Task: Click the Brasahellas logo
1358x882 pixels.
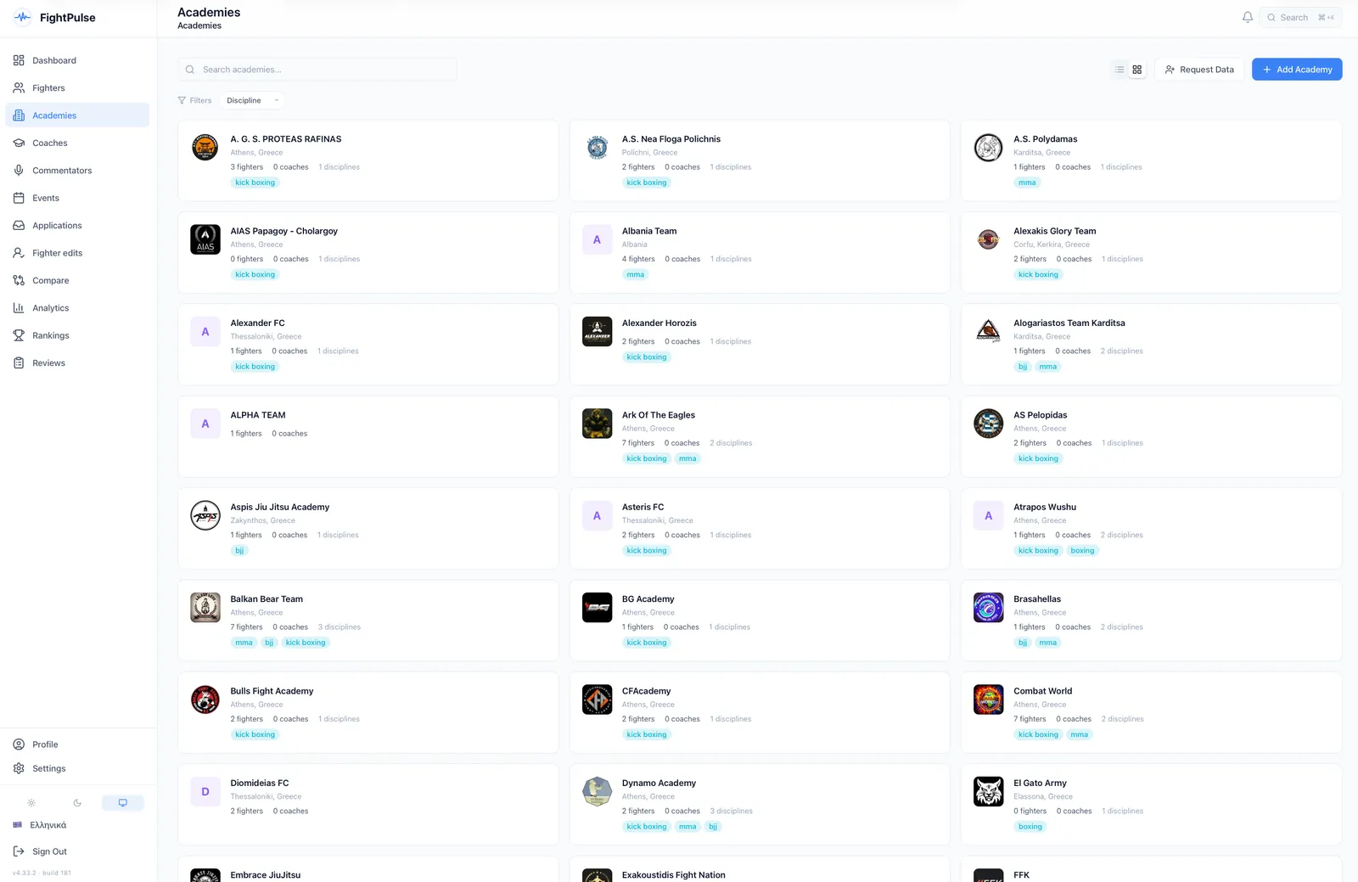Action: 989,608
